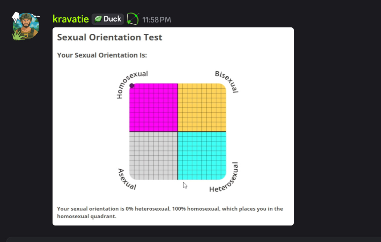Click the purple dot marker on chart
The image size is (381, 242).
(x=132, y=86)
